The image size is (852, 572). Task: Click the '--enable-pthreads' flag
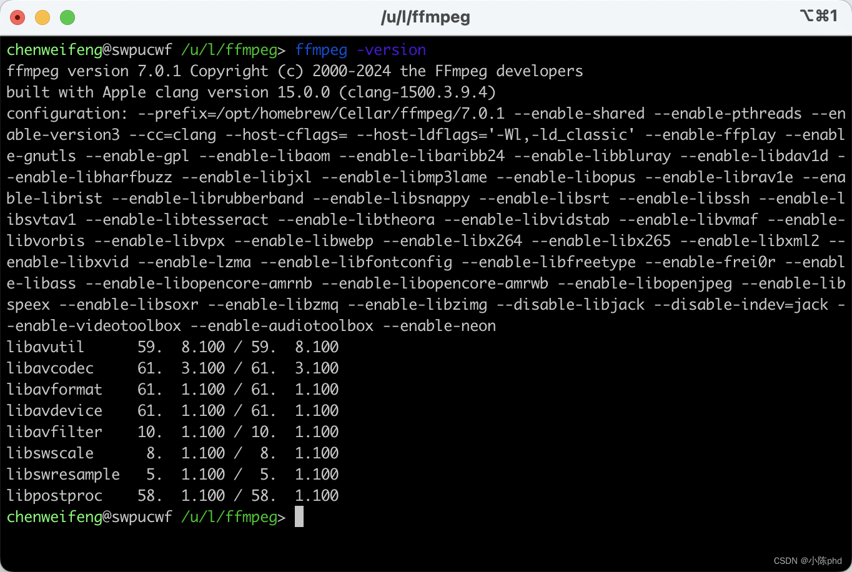click(728, 114)
